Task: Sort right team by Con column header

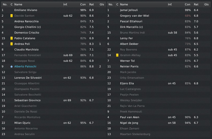Action: 187,5
